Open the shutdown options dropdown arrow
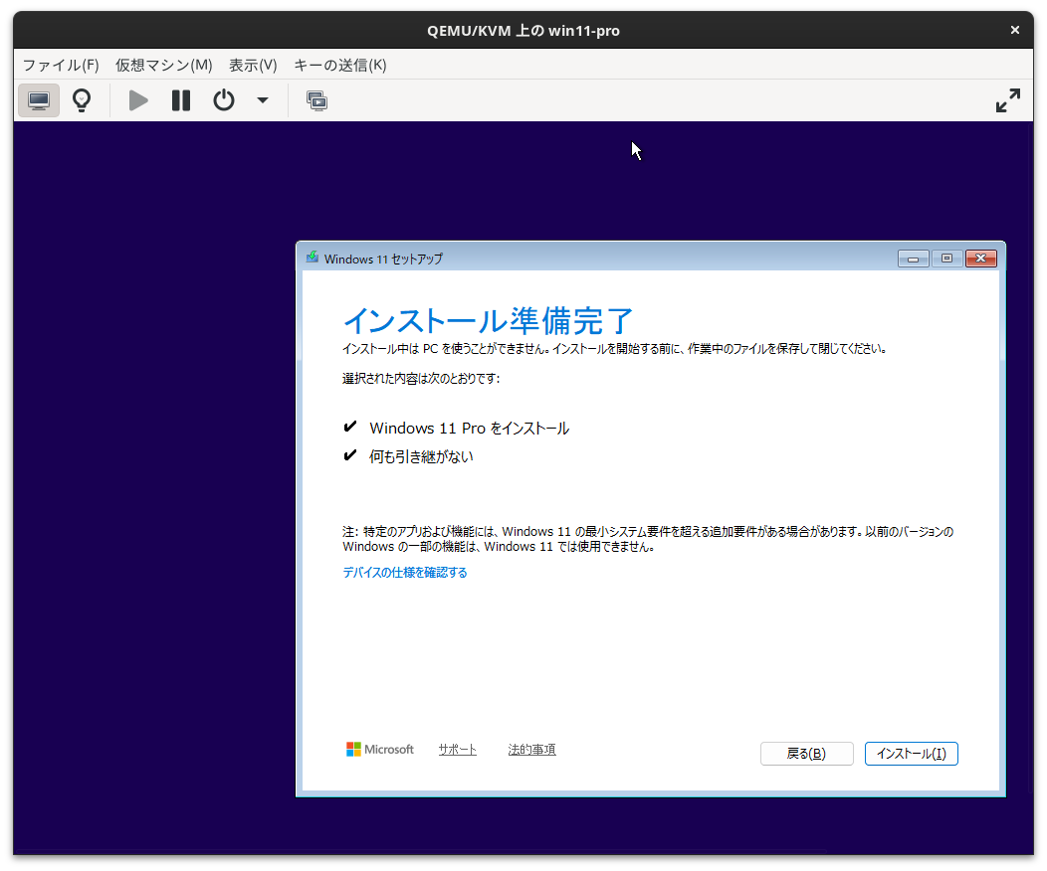 click(x=261, y=100)
